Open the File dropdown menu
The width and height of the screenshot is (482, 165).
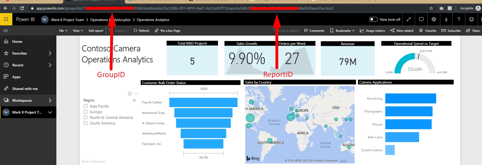tap(63, 30)
